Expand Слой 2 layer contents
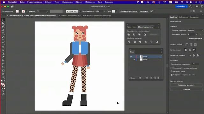This screenshot has height=114, width=204. pos(138,56)
